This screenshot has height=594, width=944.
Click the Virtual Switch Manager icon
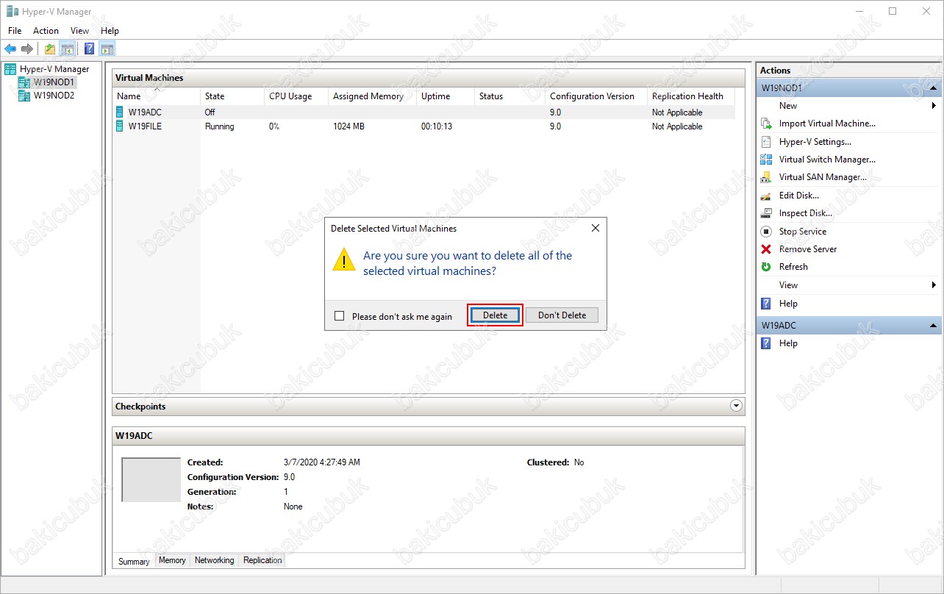[x=766, y=160]
